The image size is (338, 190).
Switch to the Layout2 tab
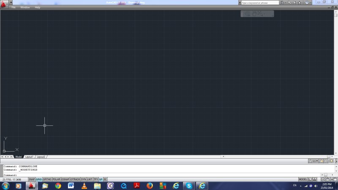(41, 157)
